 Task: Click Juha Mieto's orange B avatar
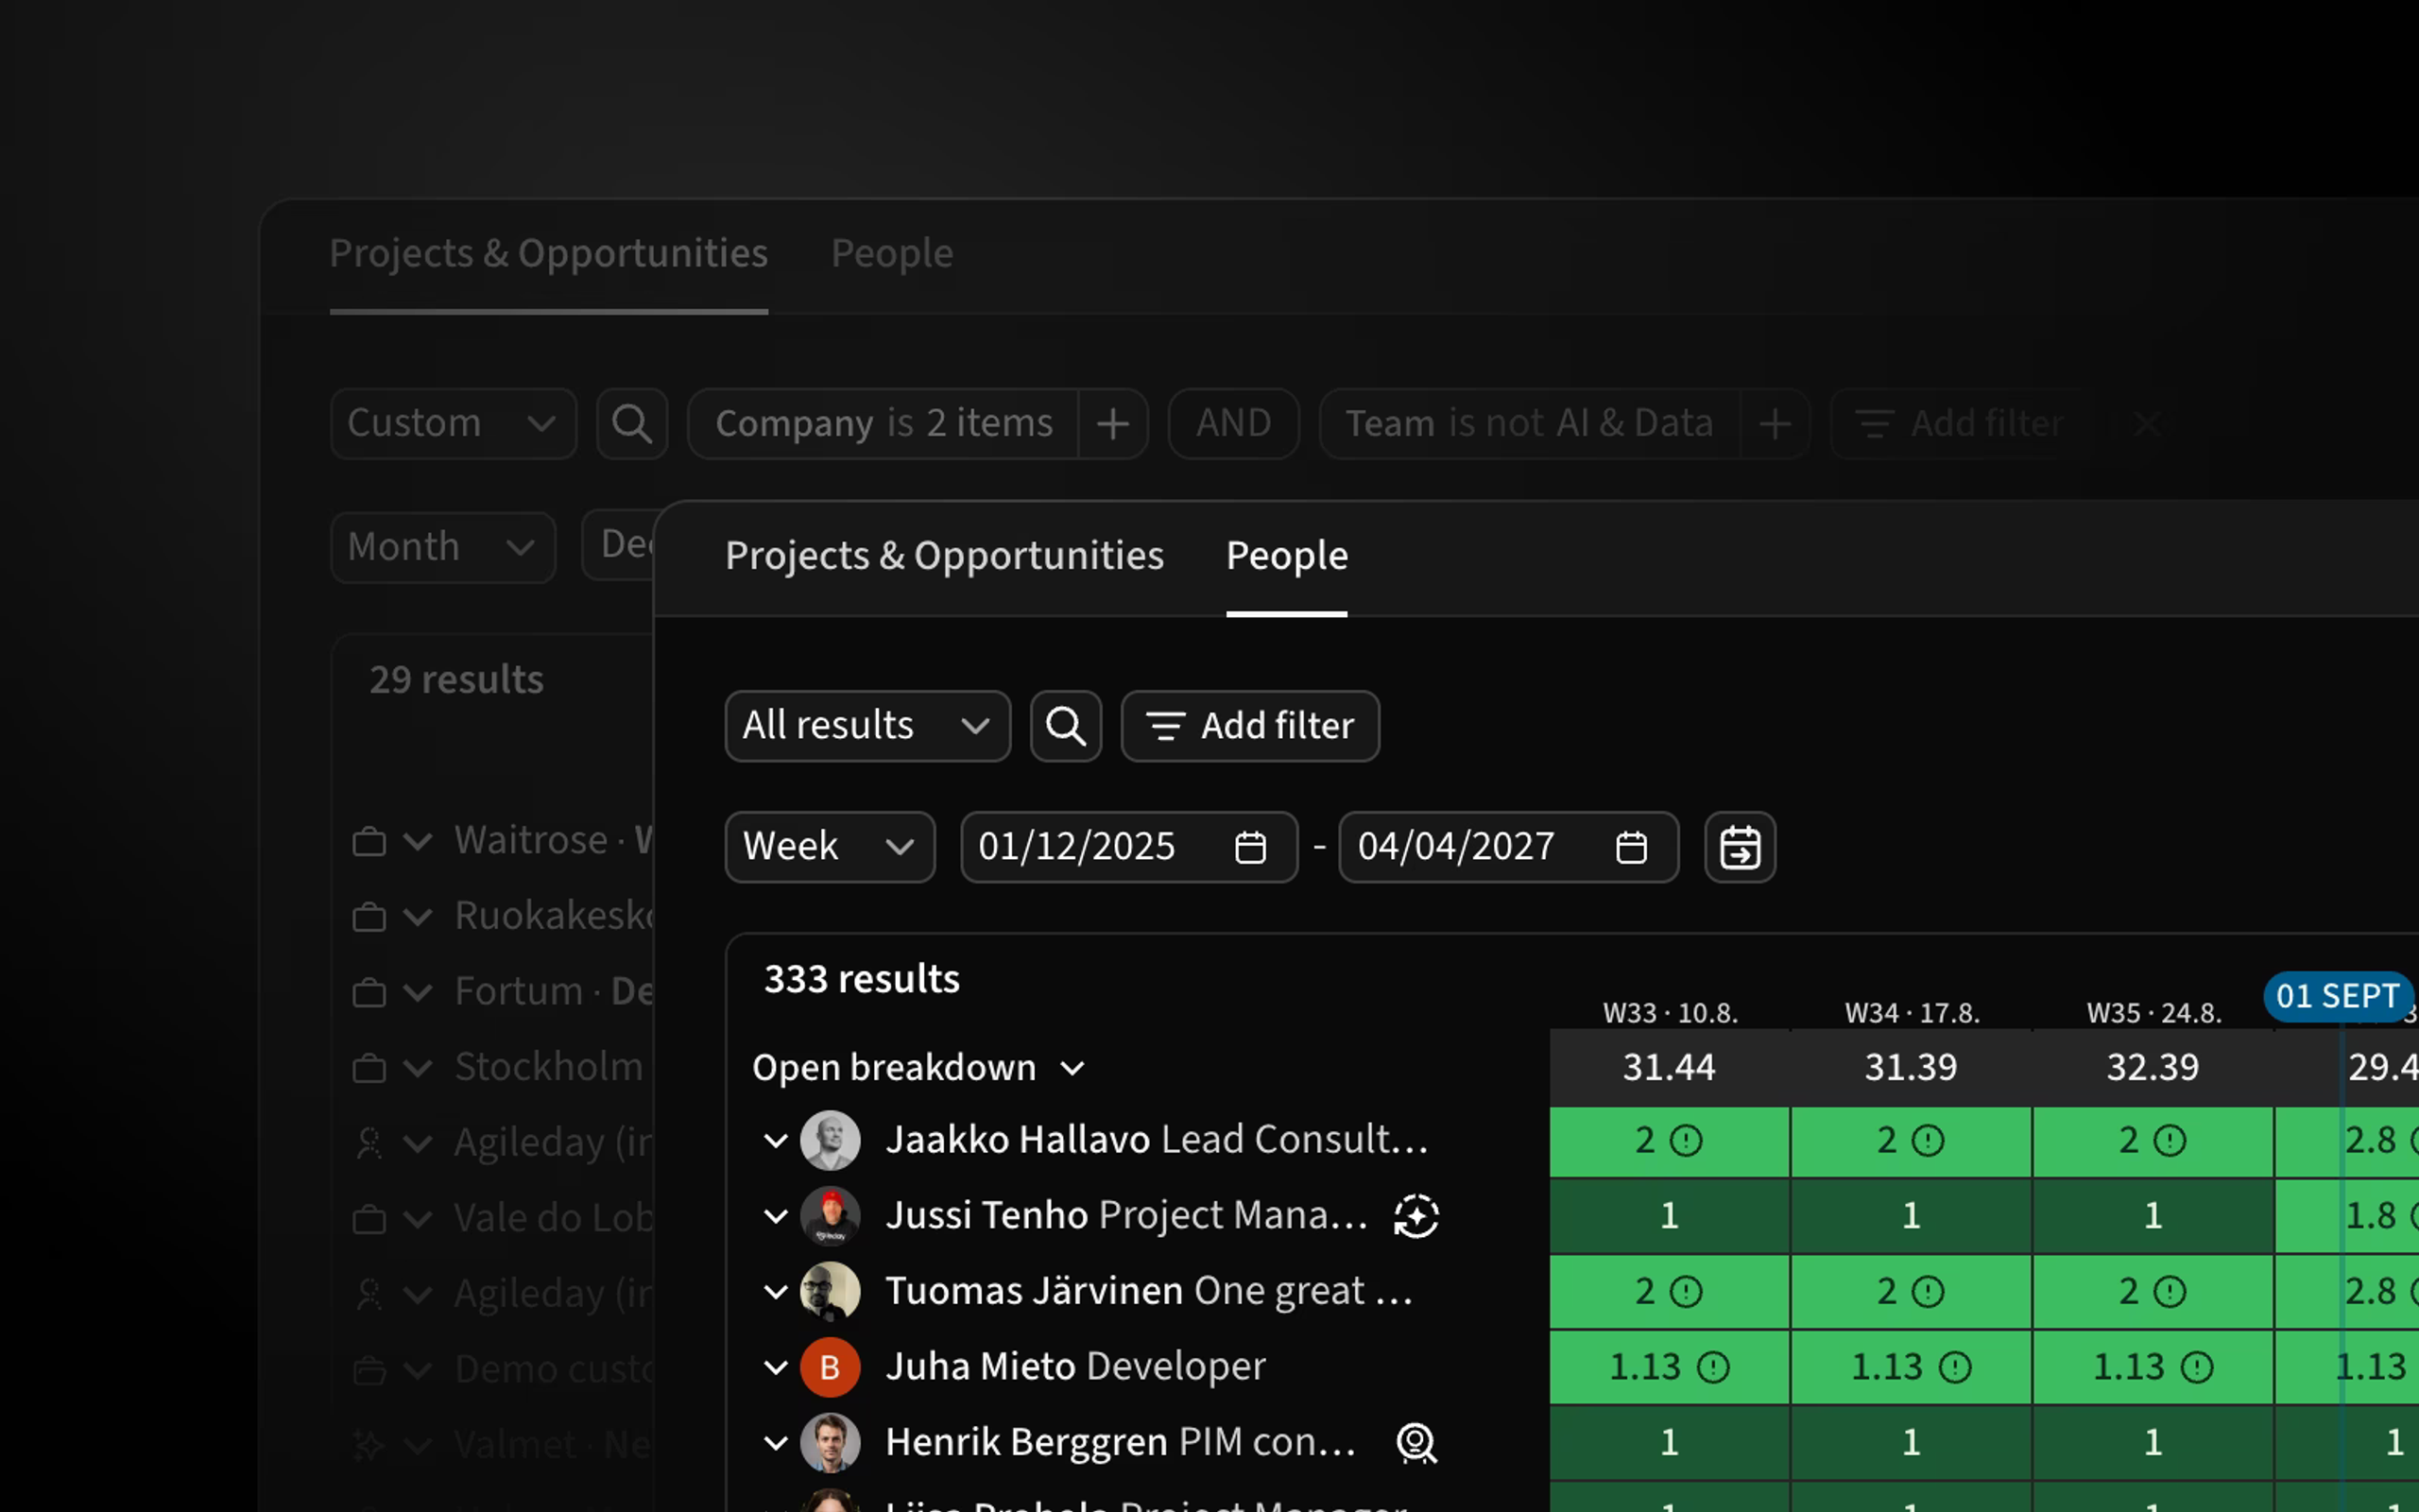pos(830,1367)
